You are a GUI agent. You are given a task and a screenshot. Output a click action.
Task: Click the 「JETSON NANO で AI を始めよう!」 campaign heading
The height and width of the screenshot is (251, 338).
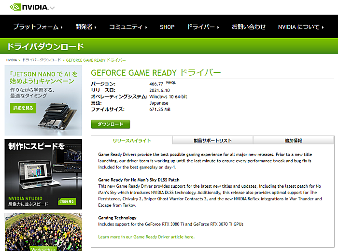(x=43, y=78)
